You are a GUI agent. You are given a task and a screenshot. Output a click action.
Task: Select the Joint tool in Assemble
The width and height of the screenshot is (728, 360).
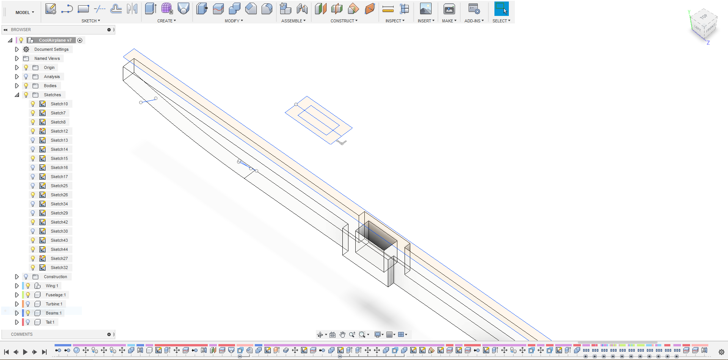point(302,9)
